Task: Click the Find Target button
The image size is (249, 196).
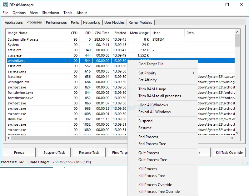Action: point(118,153)
